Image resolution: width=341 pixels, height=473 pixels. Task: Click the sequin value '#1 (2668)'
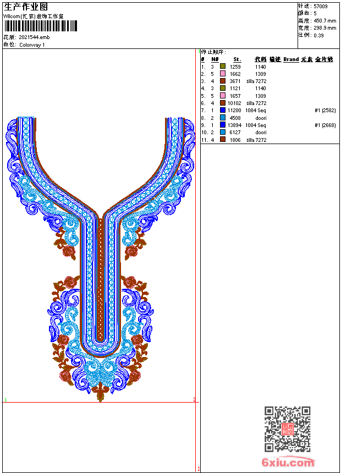tap(325, 125)
